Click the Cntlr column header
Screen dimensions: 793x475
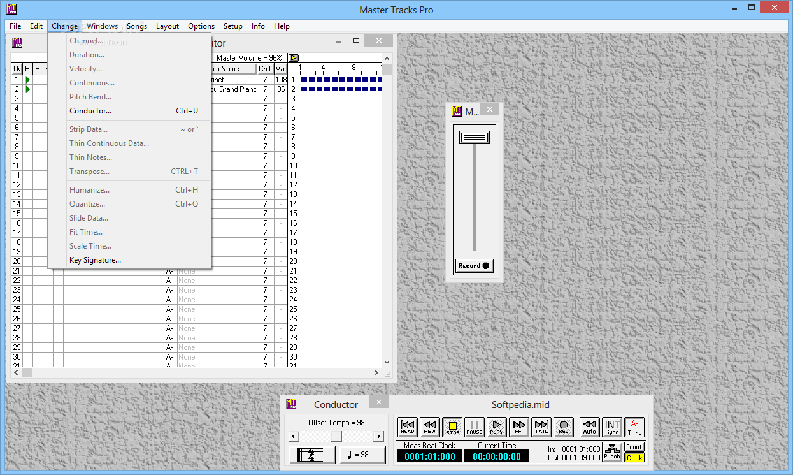click(x=266, y=69)
